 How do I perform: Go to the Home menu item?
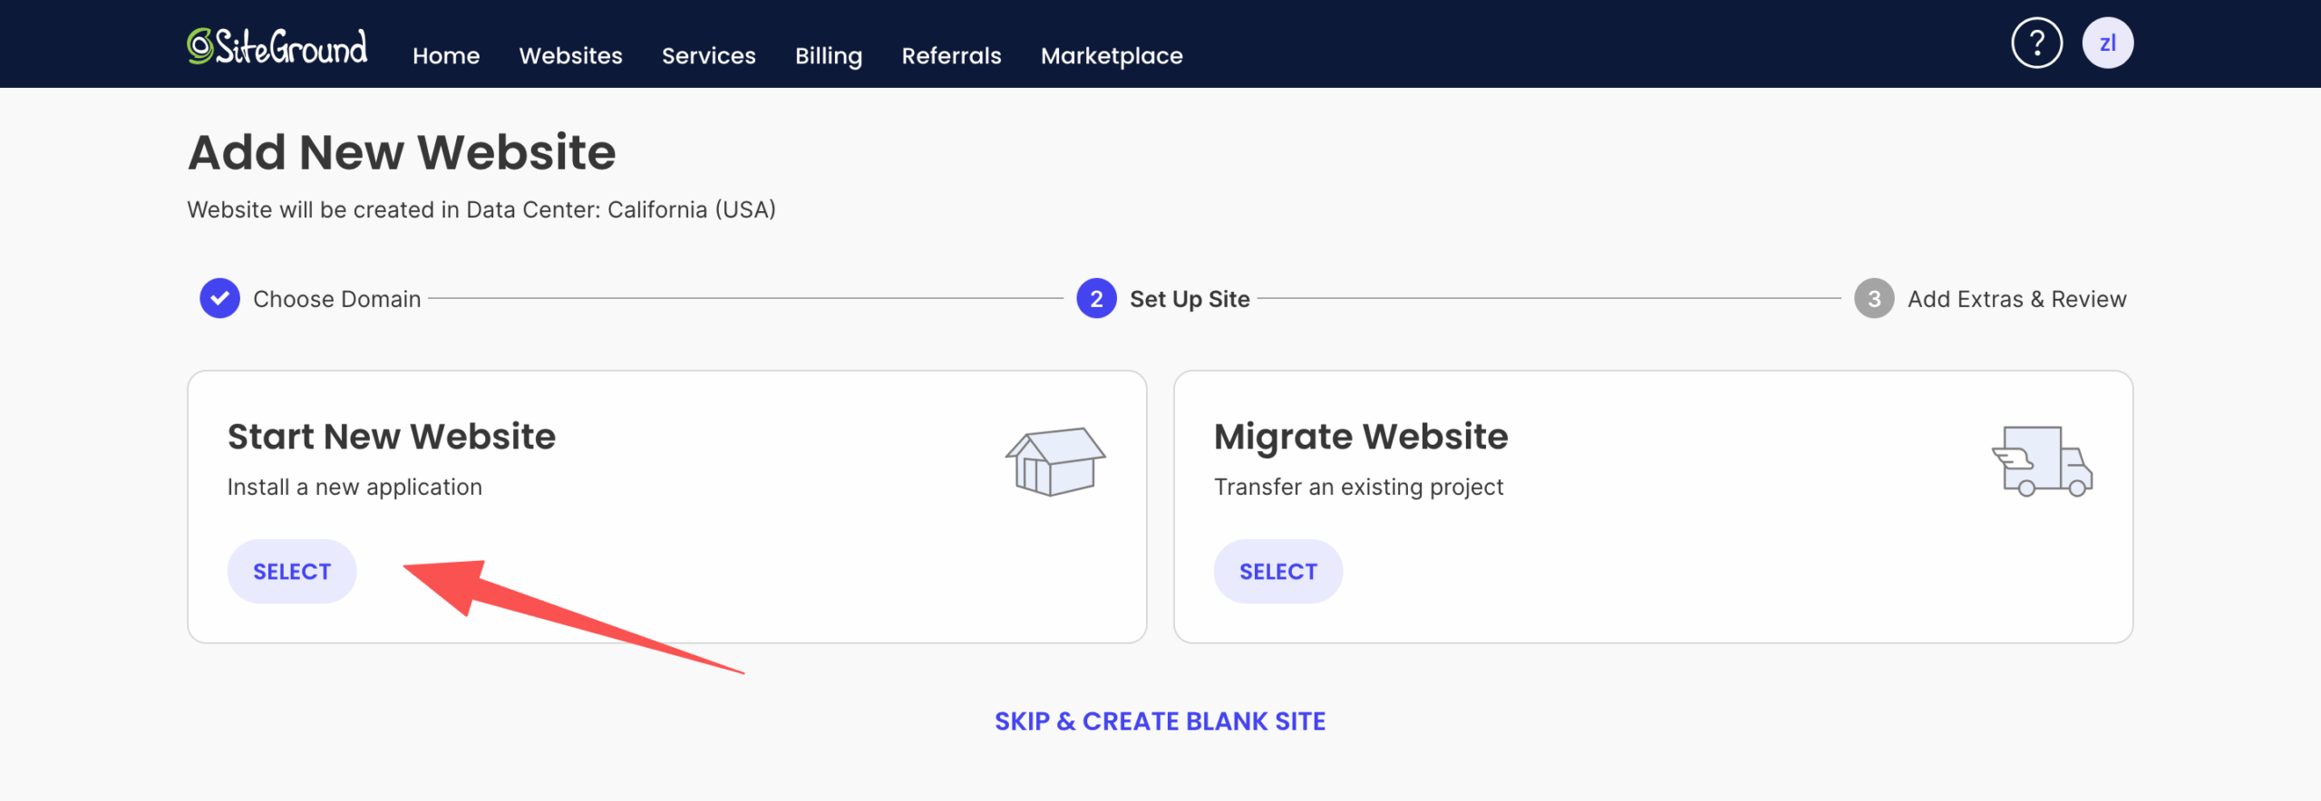[x=446, y=56]
